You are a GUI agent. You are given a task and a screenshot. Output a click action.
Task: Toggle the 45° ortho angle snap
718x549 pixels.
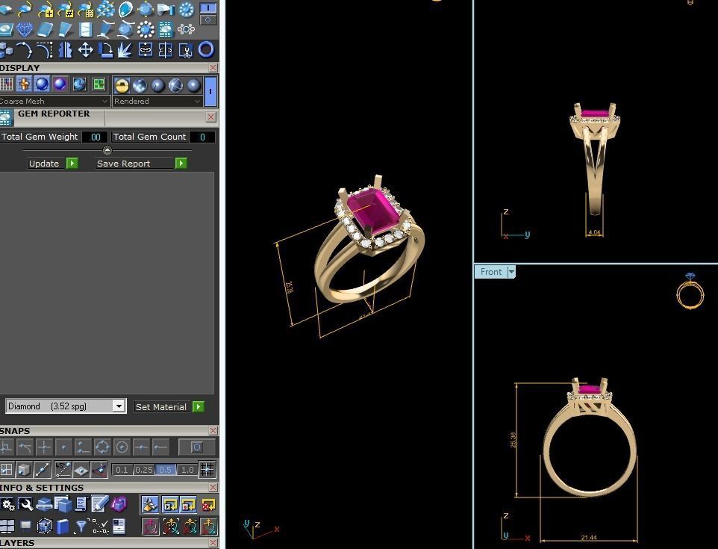pyautogui.click(x=62, y=470)
